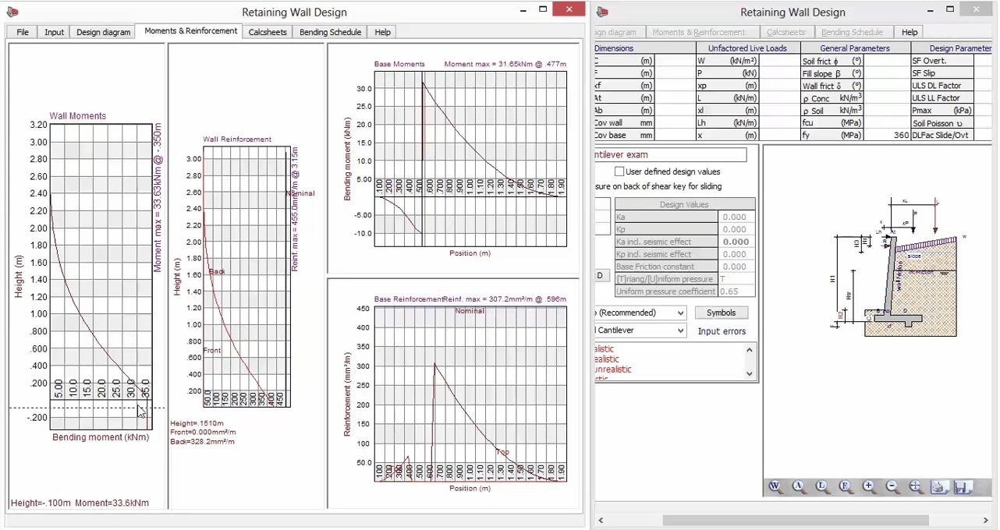1000x530 pixels.
Task: Print the wall diagram
Action: point(940,487)
